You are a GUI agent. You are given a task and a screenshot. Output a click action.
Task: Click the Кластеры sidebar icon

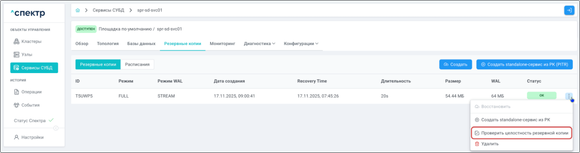16,42
